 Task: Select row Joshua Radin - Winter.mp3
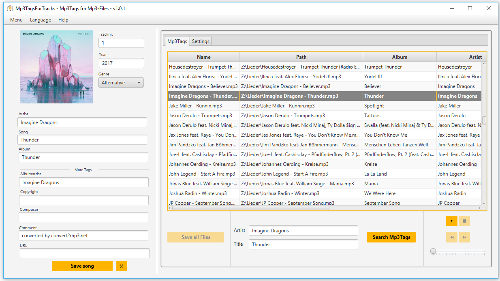[325, 193]
